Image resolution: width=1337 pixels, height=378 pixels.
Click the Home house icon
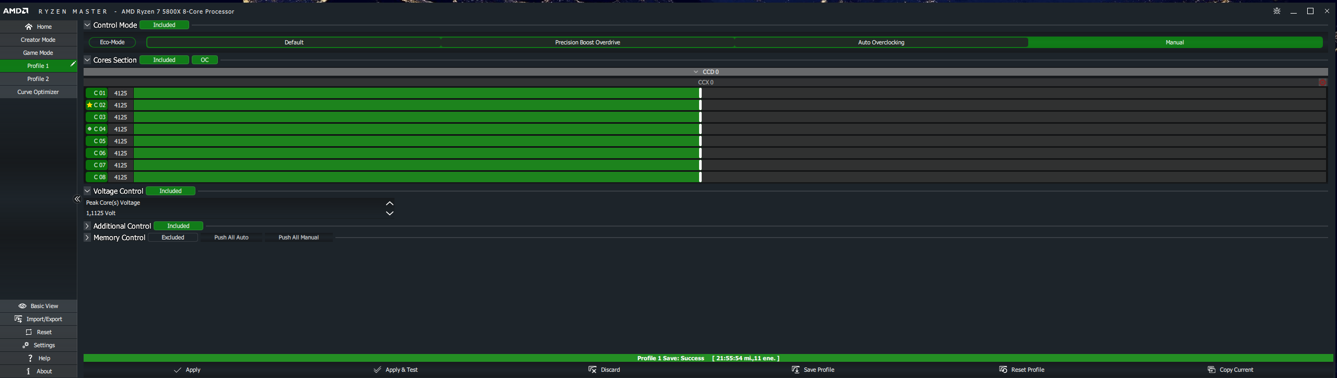[x=29, y=27]
